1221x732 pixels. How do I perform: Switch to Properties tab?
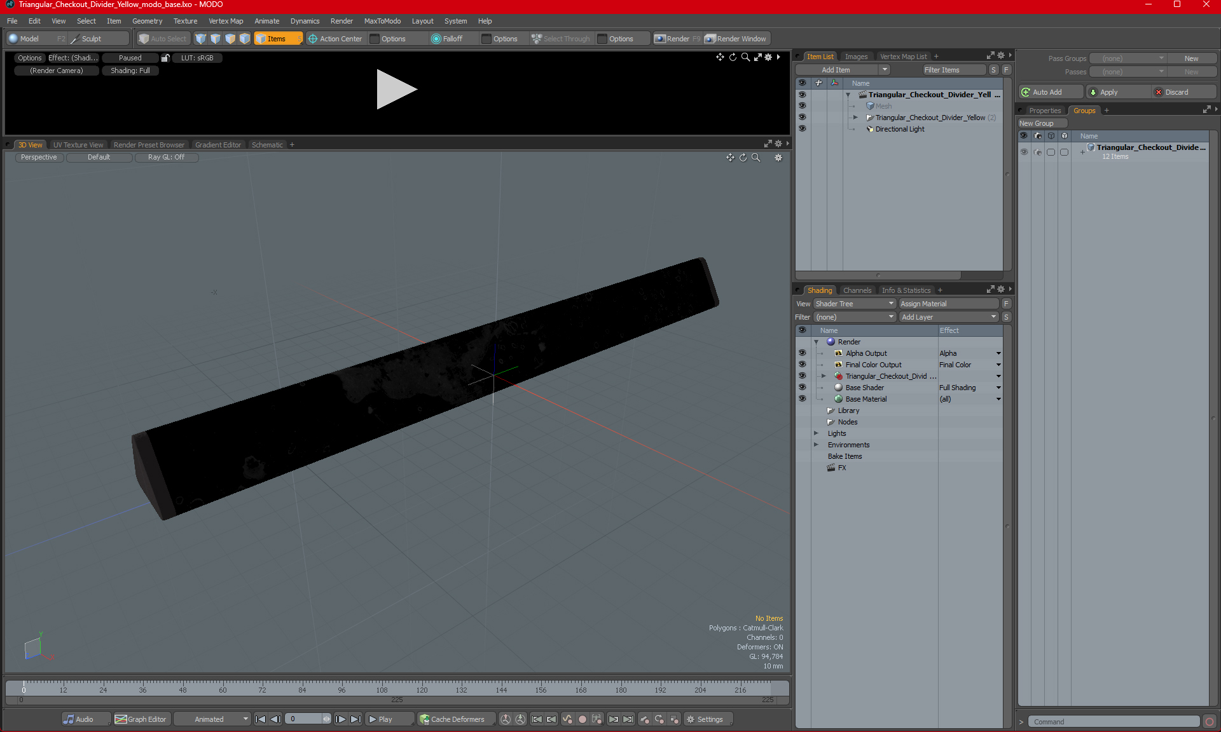1044,111
